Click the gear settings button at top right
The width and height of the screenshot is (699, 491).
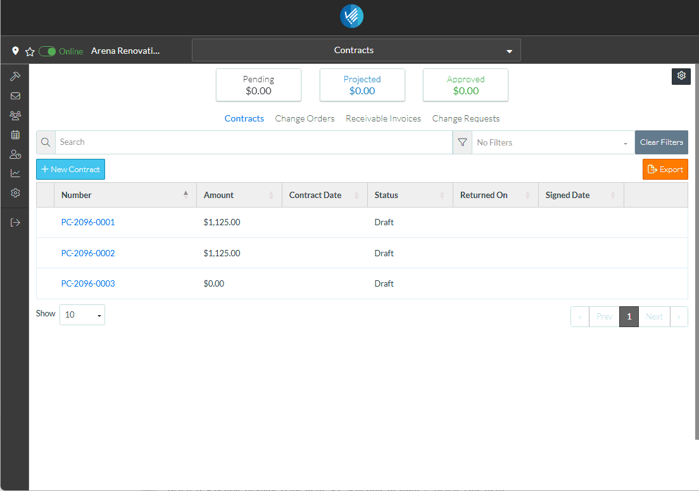pyautogui.click(x=681, y=76)
